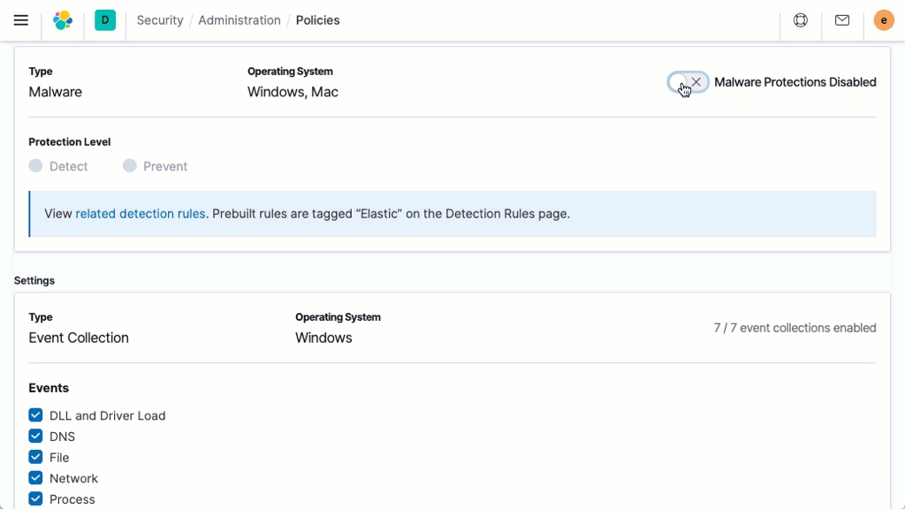Uncheck the Process events checkbox
Viewport: 905px width, 509px height.
point(36,499)
